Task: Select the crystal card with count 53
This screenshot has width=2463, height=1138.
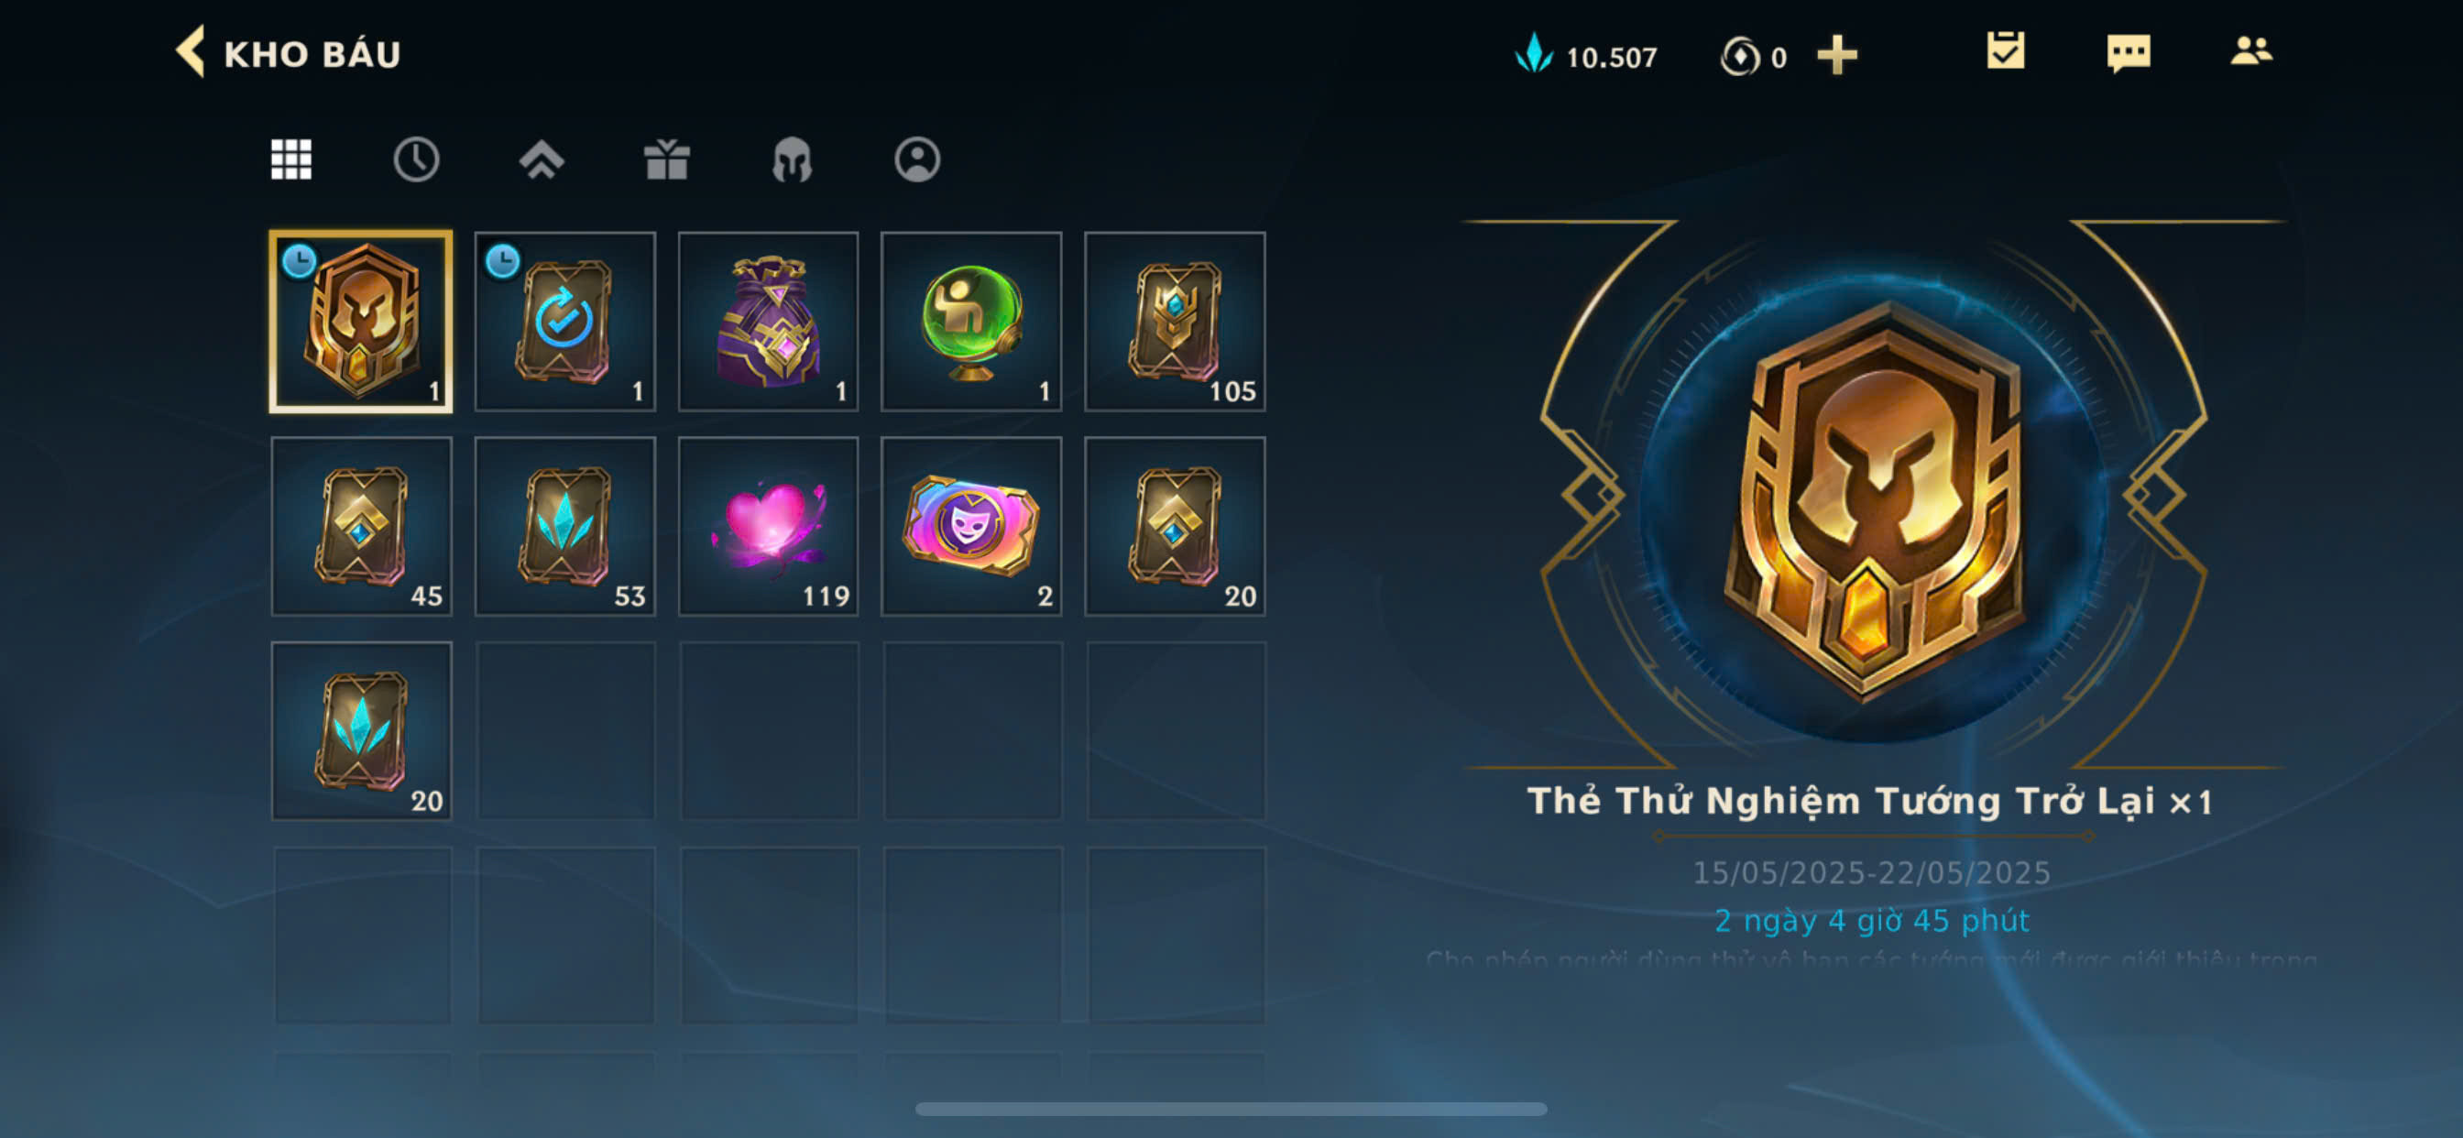Action: [565, 527]
